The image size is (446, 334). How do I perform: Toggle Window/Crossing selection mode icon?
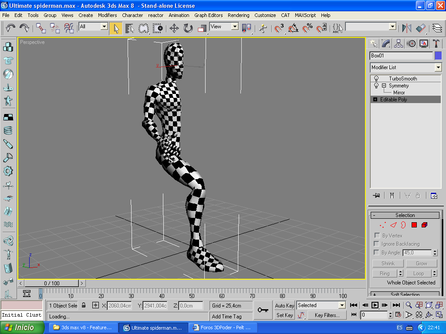pos(158,28)
